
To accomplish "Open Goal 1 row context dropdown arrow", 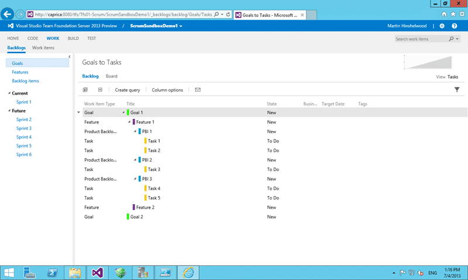I will pyautogui.click(x=79, y=113).
